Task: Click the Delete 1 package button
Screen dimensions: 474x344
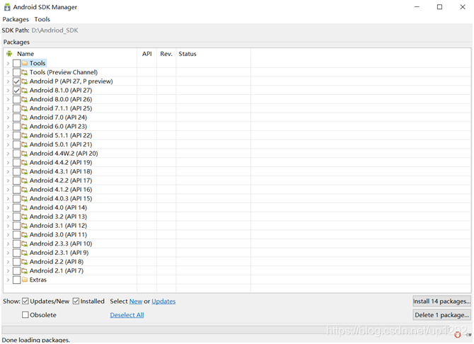Action: [441, 315]
